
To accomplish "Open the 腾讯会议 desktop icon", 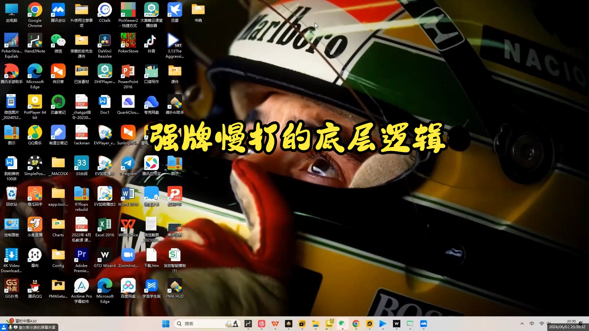I will pyautogui.click(x=58, y=13).
